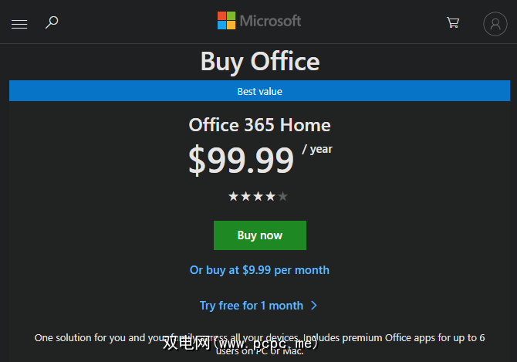This screenshot has height=362, width=517.
Task: Click the search magnifier icon
Action: coord(52,22)
